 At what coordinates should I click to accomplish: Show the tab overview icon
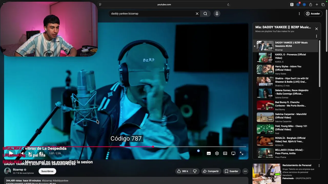click(x=323, y=4)
